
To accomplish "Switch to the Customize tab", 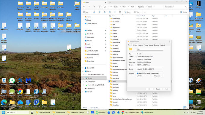I will pos(157,45).
